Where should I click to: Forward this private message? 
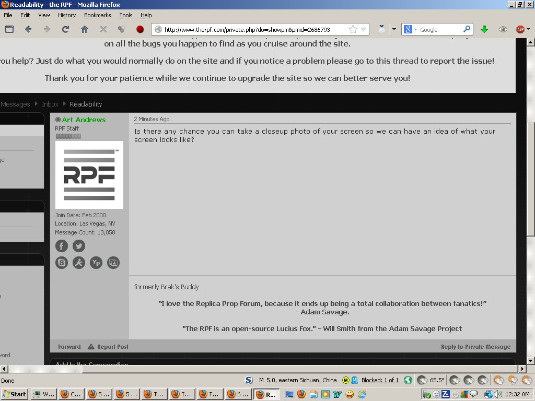pos(69,347)
